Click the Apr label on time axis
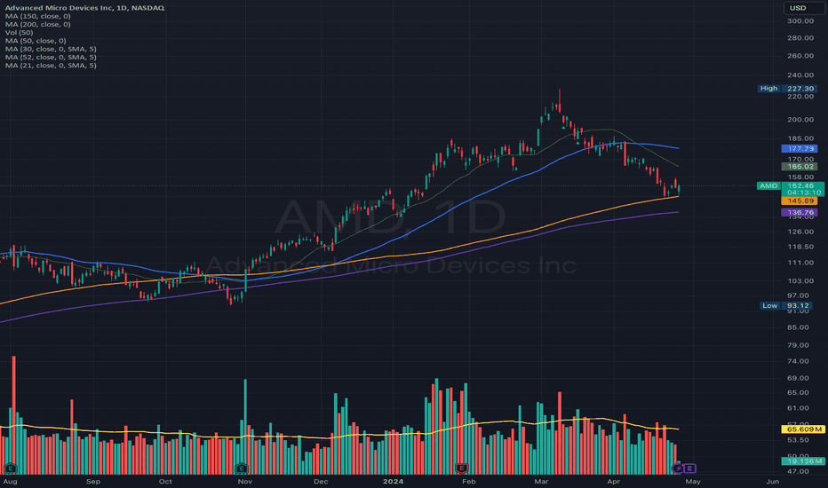Screen dimensions: 828x488 [613, 481]
